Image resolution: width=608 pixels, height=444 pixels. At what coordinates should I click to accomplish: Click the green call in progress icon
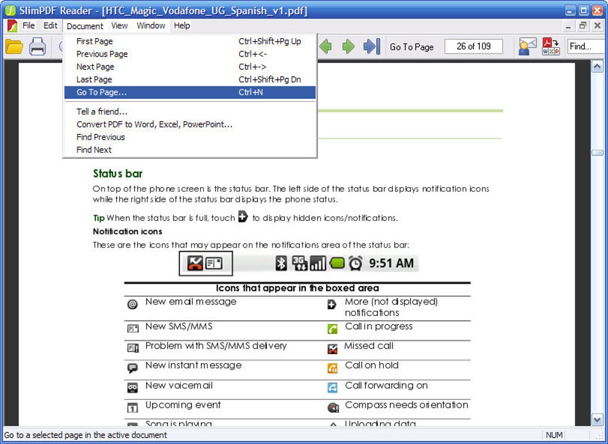pyautogui.click(x=332, y=329)
